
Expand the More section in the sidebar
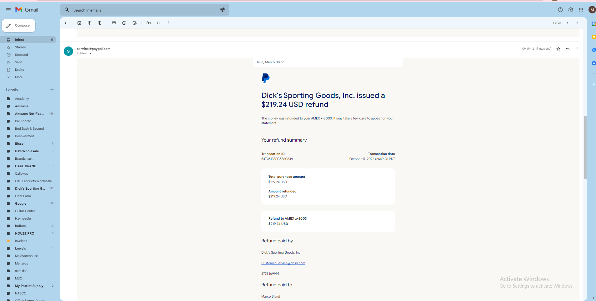click(x=19, y=77)
